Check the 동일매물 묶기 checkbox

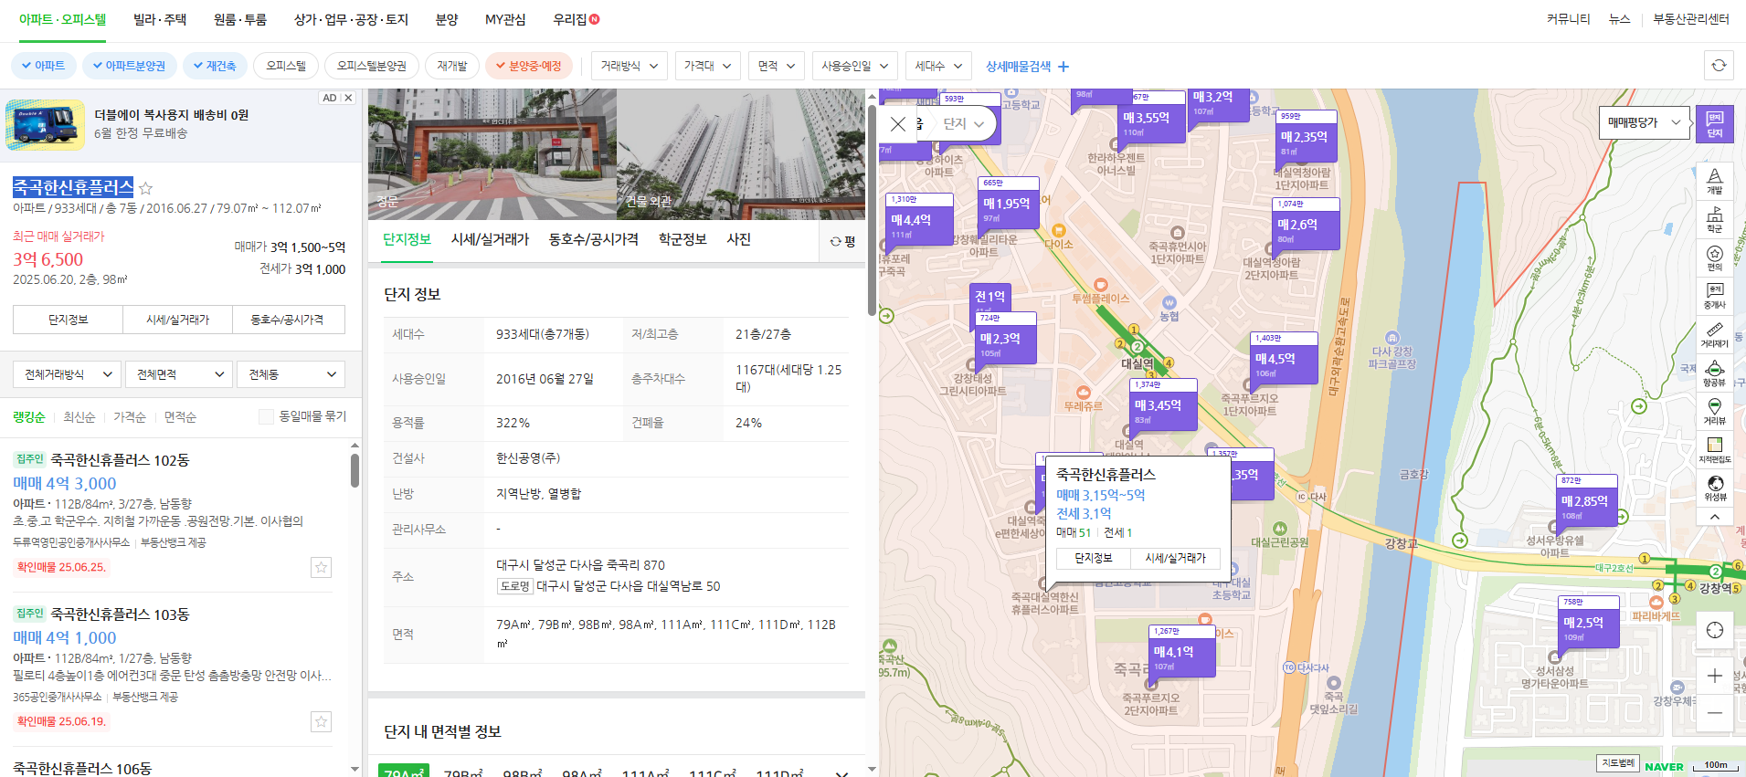coord(266,416)
